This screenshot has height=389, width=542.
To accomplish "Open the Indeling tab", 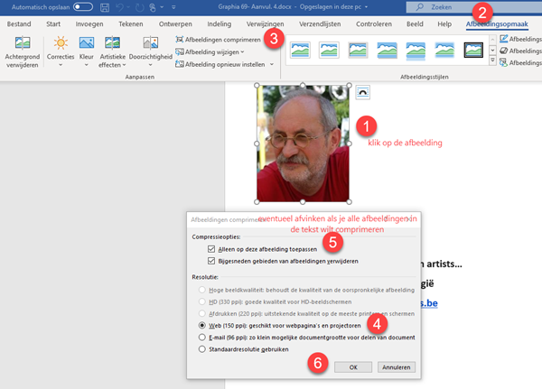I will [x=220, y=23].
